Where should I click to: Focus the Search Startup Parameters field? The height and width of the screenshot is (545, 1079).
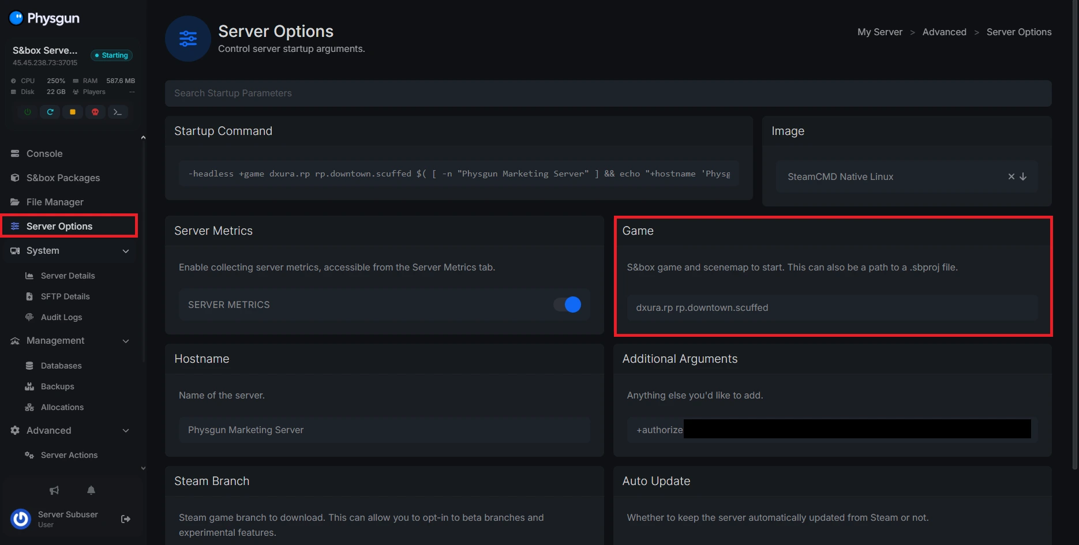[608, 93]
